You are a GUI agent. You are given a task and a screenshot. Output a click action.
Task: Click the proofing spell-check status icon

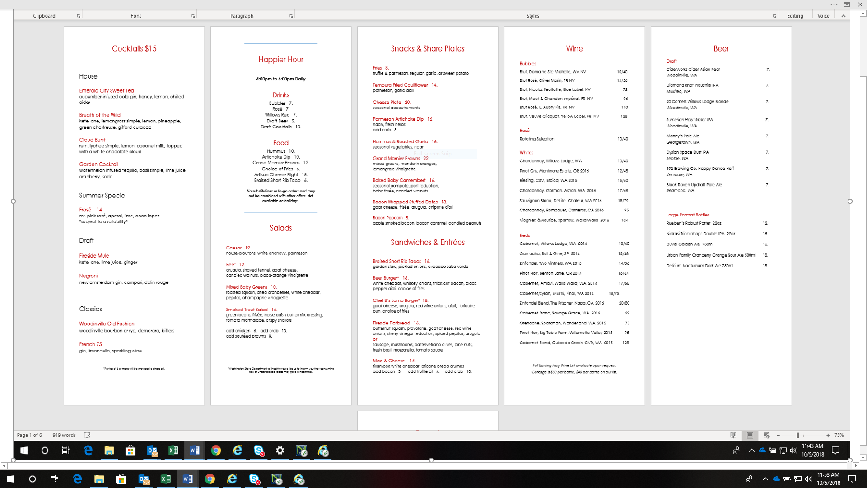point(87,435)
